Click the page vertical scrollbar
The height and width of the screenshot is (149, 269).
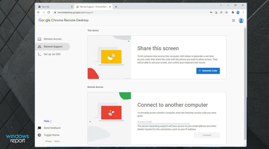[x=245, y=84]
